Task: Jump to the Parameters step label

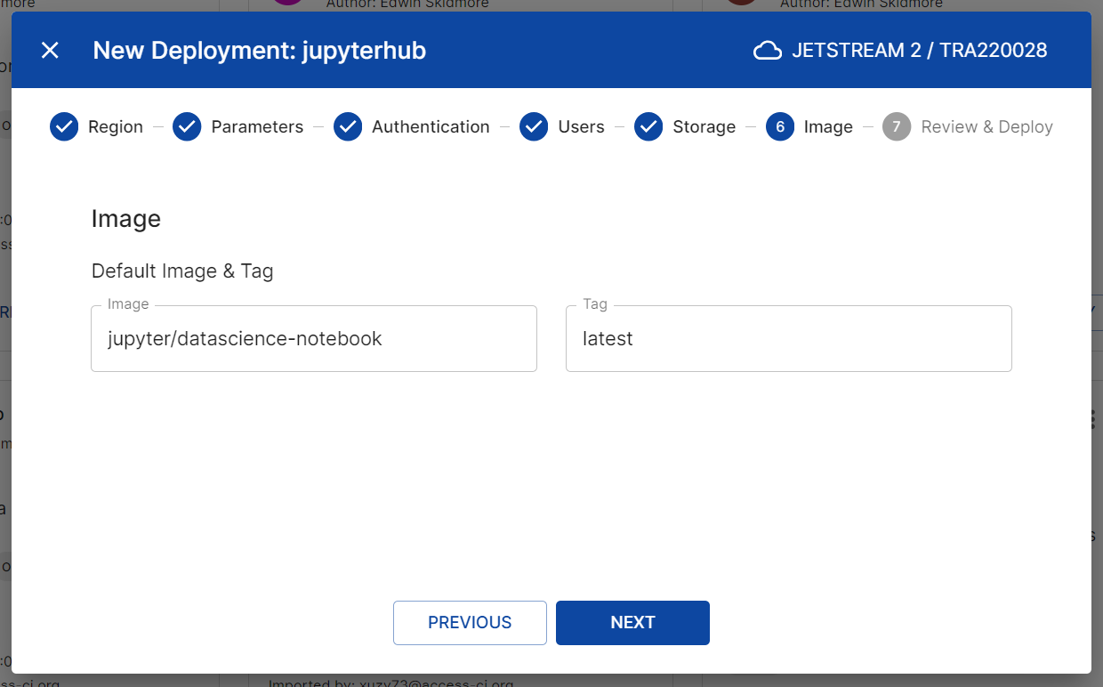Action: tap(257, 127)
